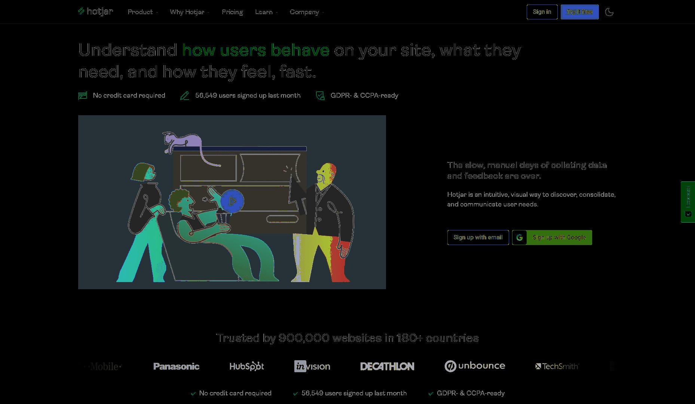Click 'Hotjar is an intuitive, visual way' paragraph
The image size is (695, 404).
point(532,199)
